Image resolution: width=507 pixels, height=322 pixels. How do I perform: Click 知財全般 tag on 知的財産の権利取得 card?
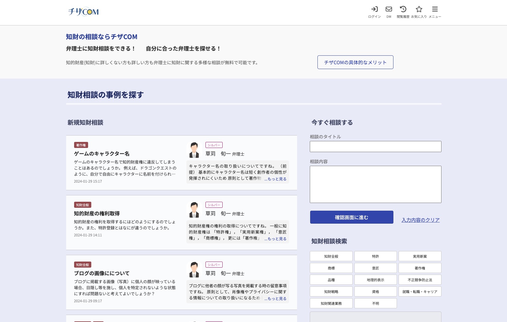[x=82, y=205]
